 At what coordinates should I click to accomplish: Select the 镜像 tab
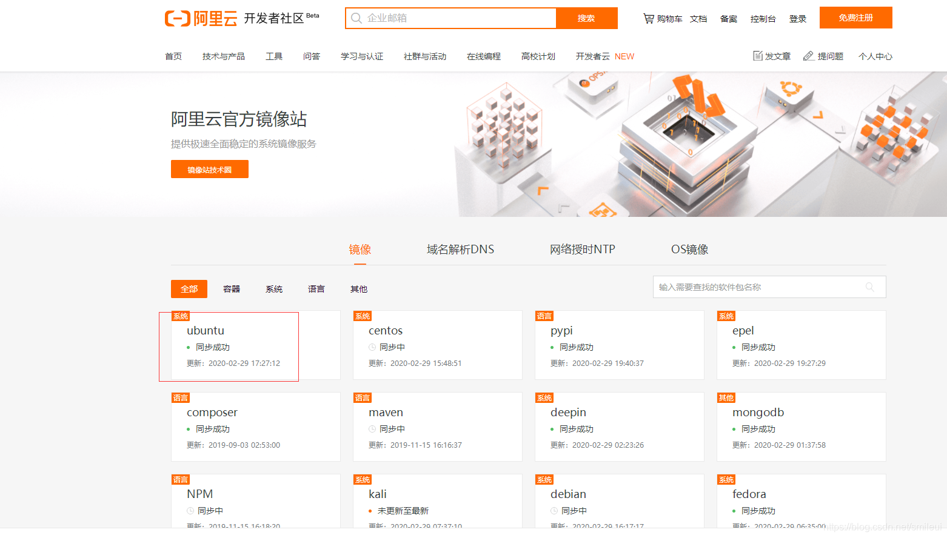(x=360, y=250)
